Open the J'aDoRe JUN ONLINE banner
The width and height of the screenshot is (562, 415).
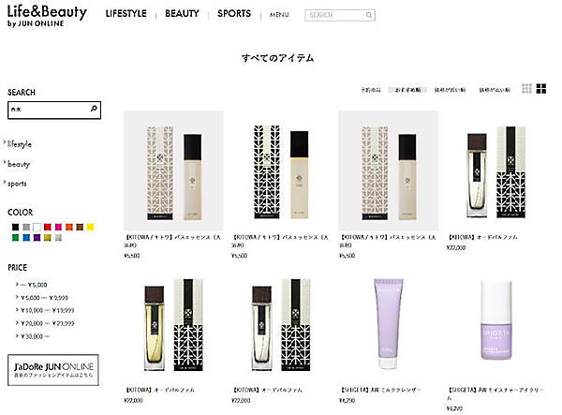click(x=53, y=370)
